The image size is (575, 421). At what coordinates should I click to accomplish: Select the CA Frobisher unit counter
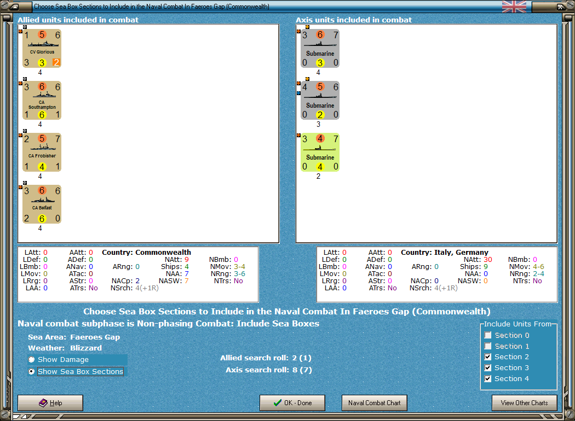pos(42,153)
